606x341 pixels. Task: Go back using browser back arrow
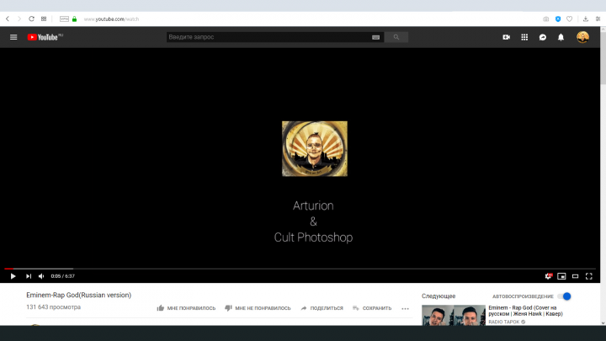[8, 19]
